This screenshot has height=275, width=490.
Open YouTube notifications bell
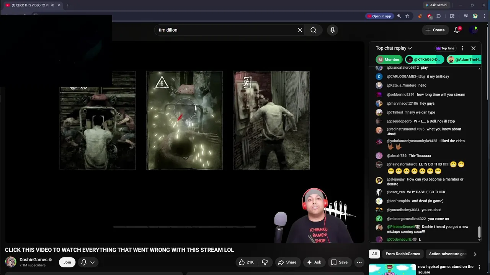point(457,30)
